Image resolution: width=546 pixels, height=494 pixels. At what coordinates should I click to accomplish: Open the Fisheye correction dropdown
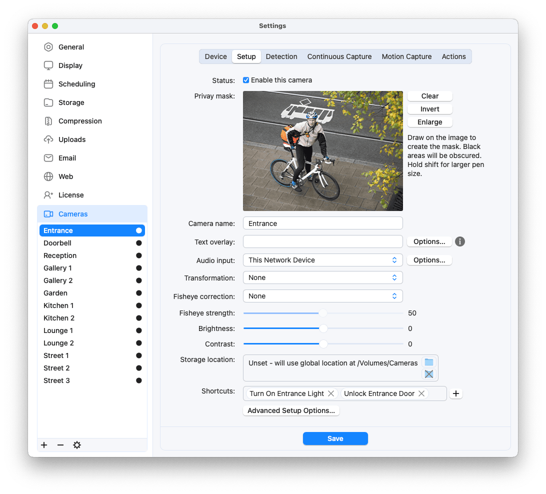[322, 296]
